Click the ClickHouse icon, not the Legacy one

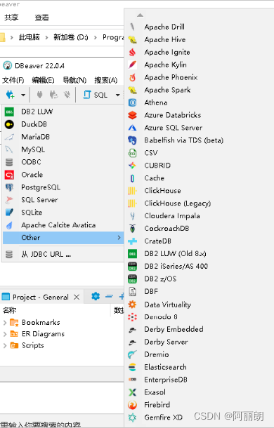point(132,191)
